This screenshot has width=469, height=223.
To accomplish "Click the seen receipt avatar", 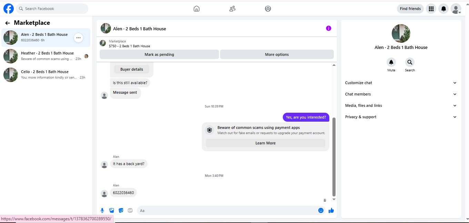I will click(325, 200).
